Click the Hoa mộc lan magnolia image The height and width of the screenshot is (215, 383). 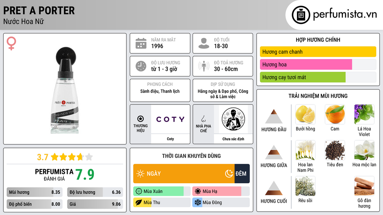(364, 150)
